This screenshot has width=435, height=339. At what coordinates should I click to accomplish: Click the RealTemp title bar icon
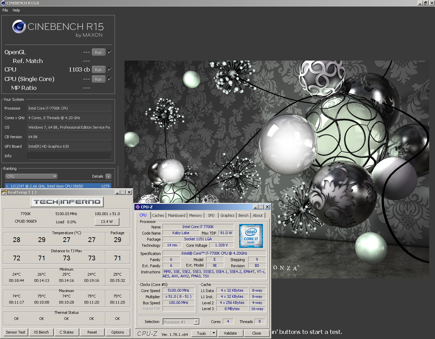pyautogui.click(x=4, y=192)
